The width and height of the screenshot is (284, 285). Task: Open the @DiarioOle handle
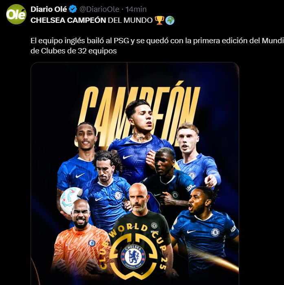(x=99, y=9)
